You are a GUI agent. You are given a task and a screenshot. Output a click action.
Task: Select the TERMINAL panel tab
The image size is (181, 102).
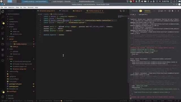click(147, 11)
